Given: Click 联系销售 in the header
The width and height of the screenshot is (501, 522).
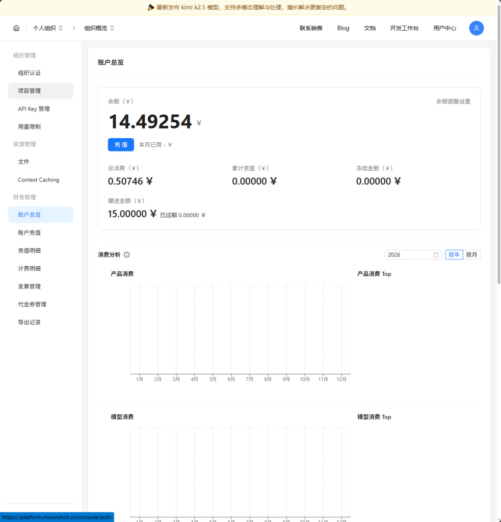Looking at the screenshot, I should (311, 28).
